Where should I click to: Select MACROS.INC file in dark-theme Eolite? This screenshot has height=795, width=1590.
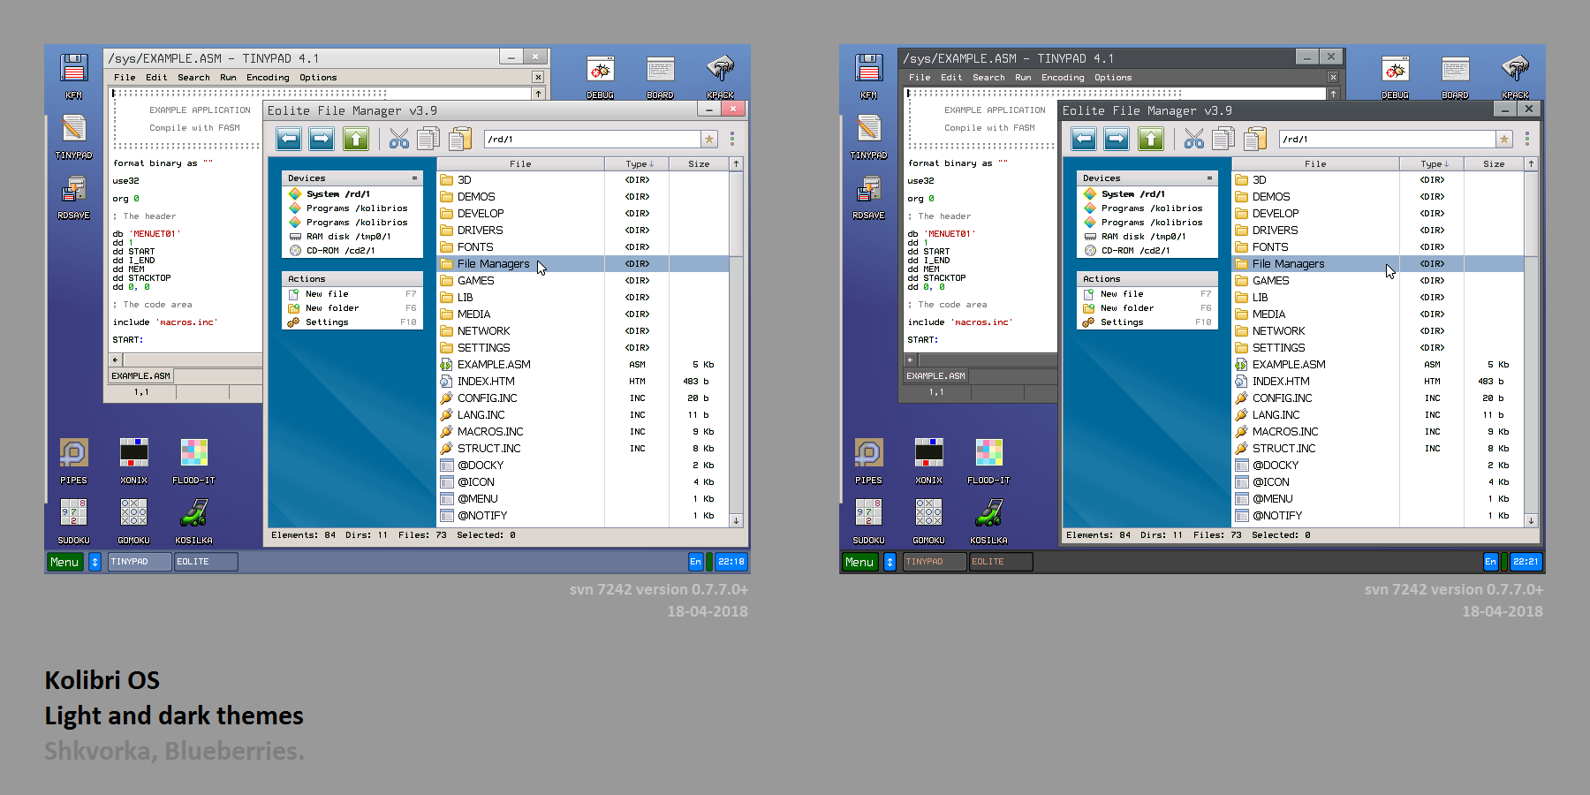[x=1378, y=432]
